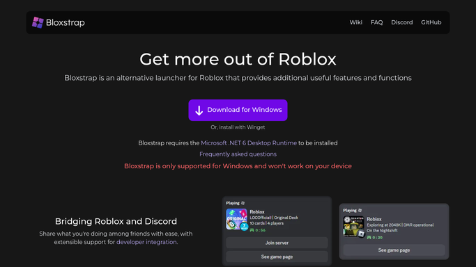This screenshot has width=476, height=267.
Task: Click the install with Winget link
Action: [238, 127]
